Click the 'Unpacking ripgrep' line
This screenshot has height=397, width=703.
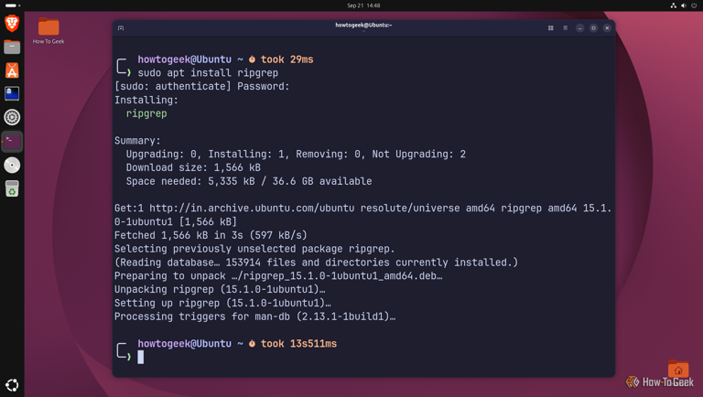(220, 289)
